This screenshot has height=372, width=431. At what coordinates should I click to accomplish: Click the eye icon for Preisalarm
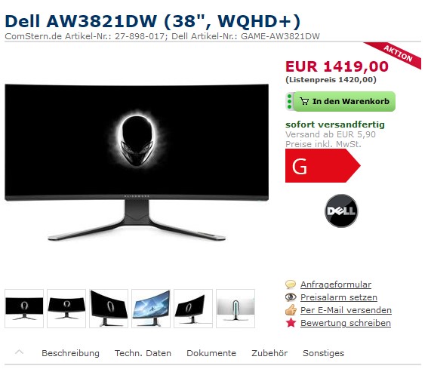pos(291,297)
